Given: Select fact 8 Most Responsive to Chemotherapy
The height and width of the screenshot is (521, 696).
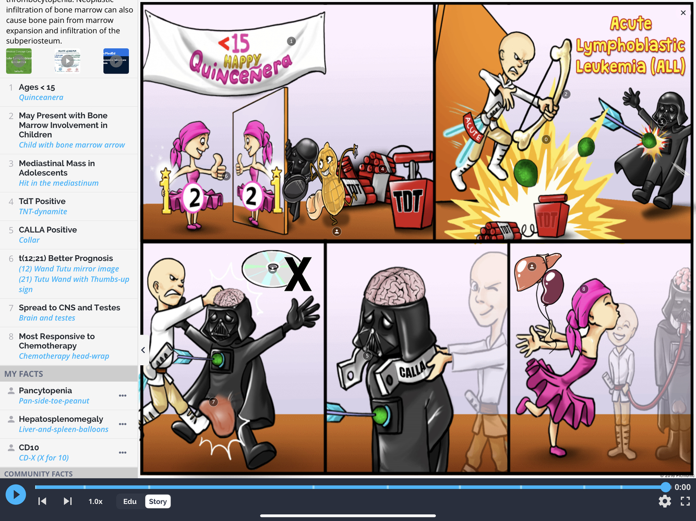Looking at the screenshot, I should click(x=69, y=346).
